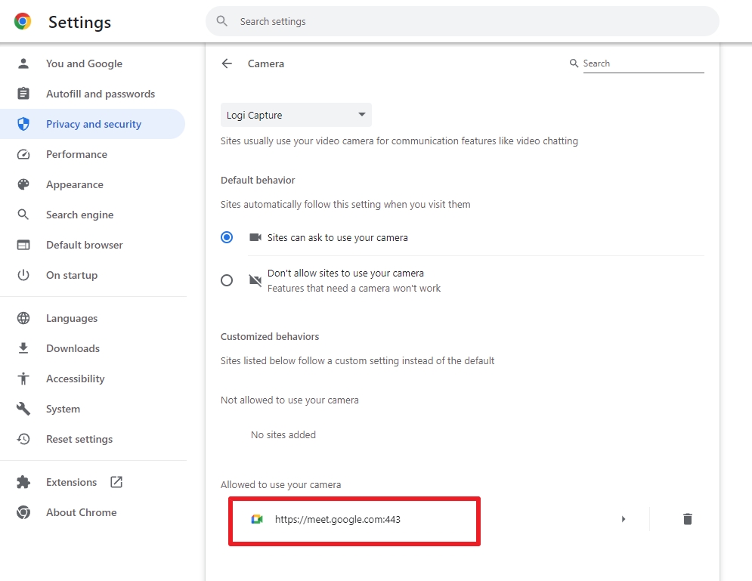Select Don't allow sites to use your camera
This screenshot has height=581, width=752.
[x=227, y=280]
